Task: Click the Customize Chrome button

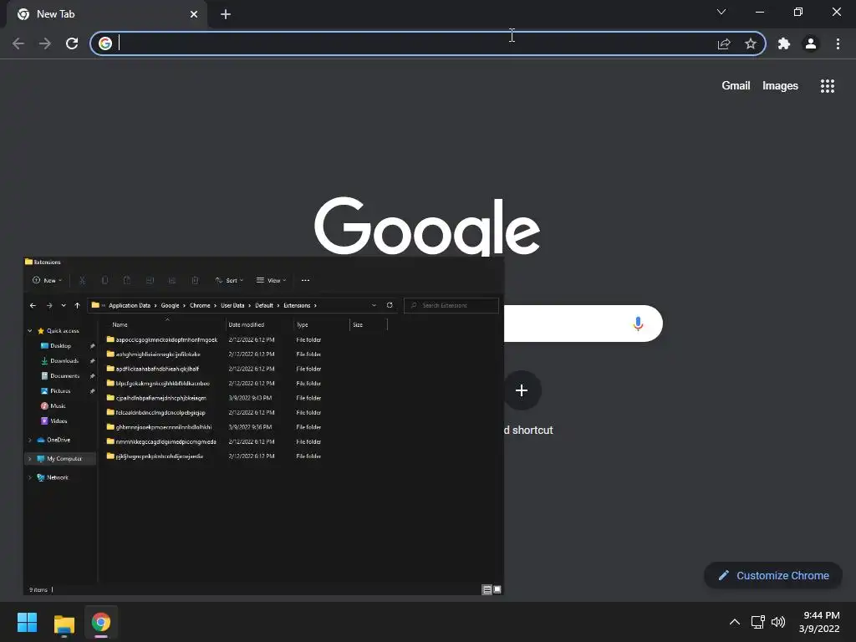Action: coord(773,575)
